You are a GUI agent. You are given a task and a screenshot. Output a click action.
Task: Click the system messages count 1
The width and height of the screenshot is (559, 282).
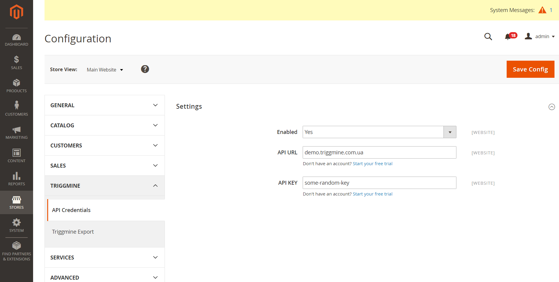[x=551, y=10]
